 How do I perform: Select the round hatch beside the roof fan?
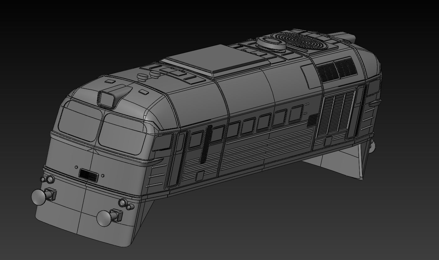(272, 43)
